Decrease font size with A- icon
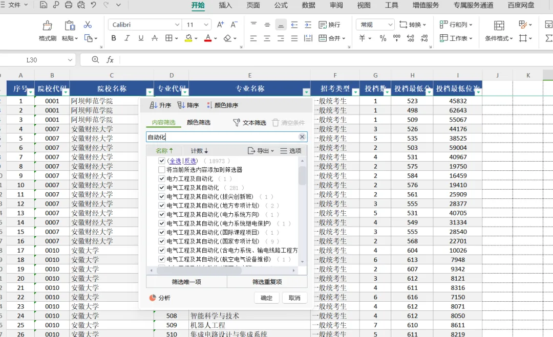 [234, 25]
